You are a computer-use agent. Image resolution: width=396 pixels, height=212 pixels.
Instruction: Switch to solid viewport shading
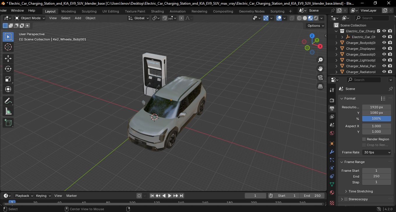click(305, 18)
